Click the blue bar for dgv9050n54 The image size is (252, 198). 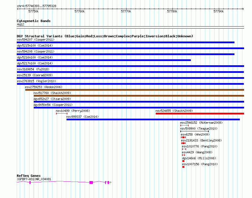click(139, 108)
